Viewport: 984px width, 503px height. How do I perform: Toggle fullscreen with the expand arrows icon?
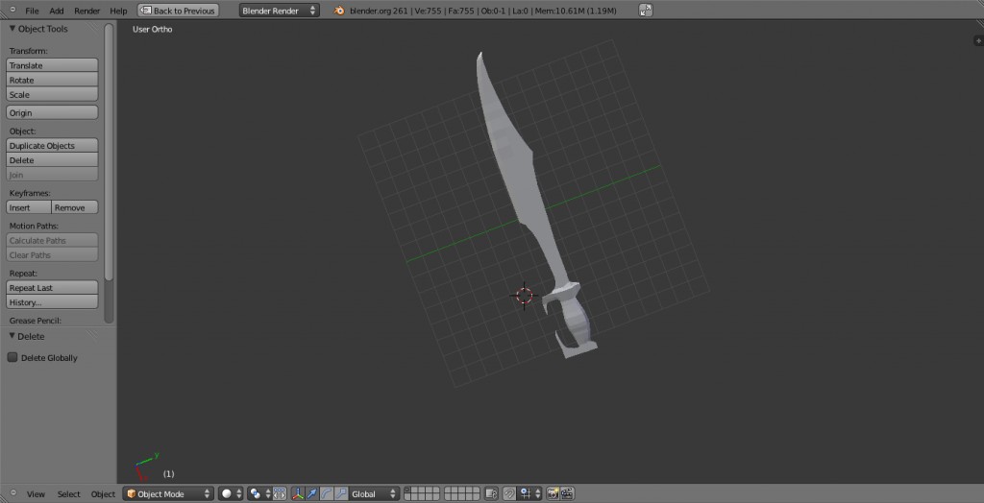pyautogui.click(x=646, y=11)
